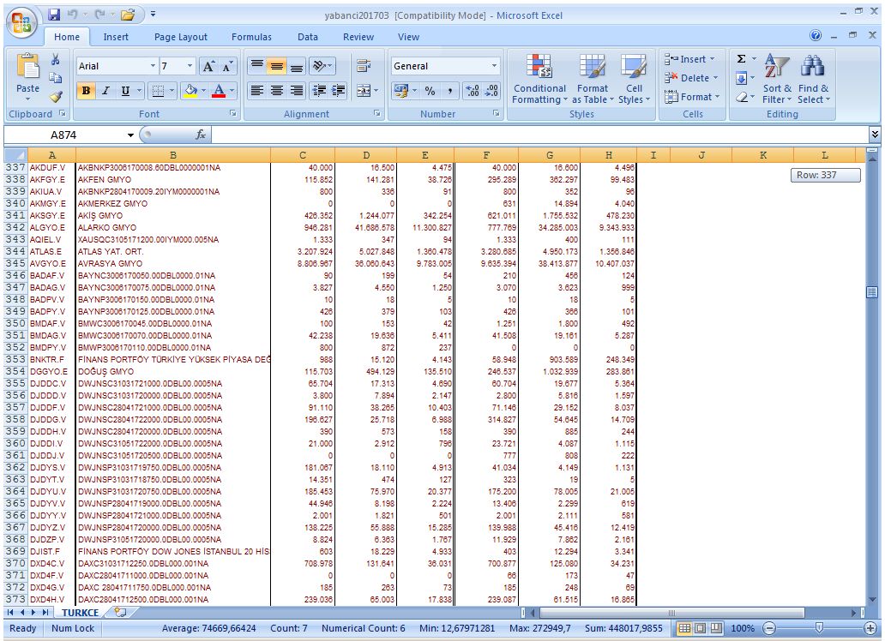Apply top vertical alignment
This screenshot has width=885, height=641.
coord(256,66)
